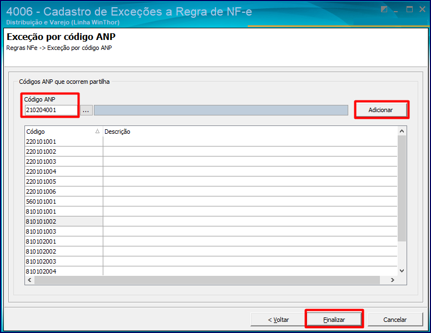Image resolution: width=431 pixels, height=333 pixels.
Task: Click the scroll-up arrow of the grid
Action: [x=402, y=131]
